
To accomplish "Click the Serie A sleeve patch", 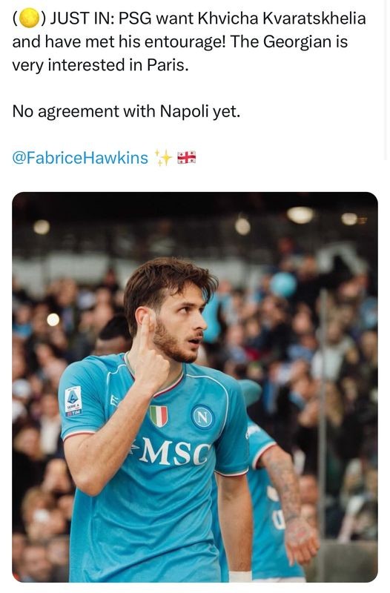I will (x=73, y=401).
